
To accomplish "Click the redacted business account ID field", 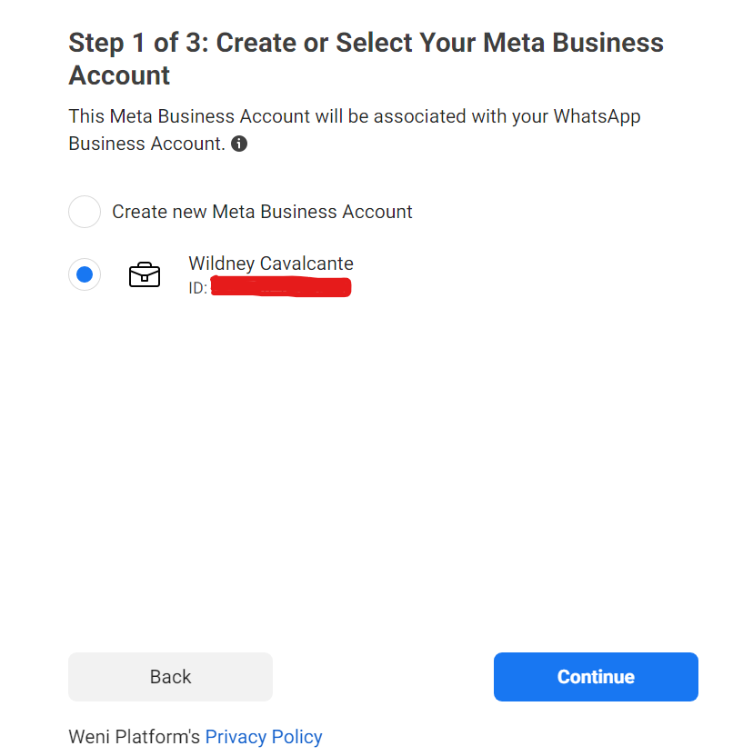I will click(x=280, y=286).
